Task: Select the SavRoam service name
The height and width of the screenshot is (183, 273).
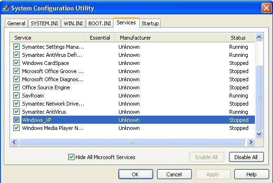Action: [x=33, y=96]
